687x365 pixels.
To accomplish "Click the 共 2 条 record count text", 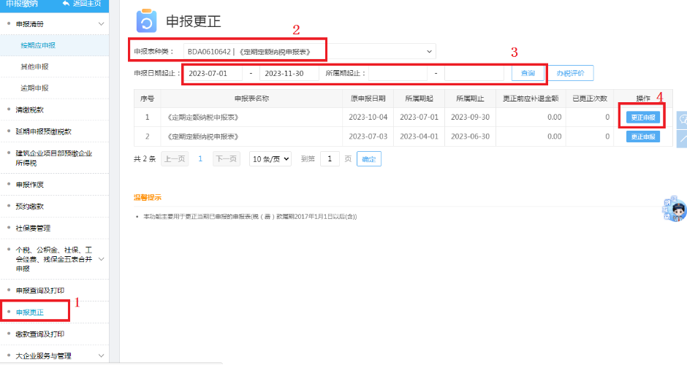I will click(x=145, y=159).
